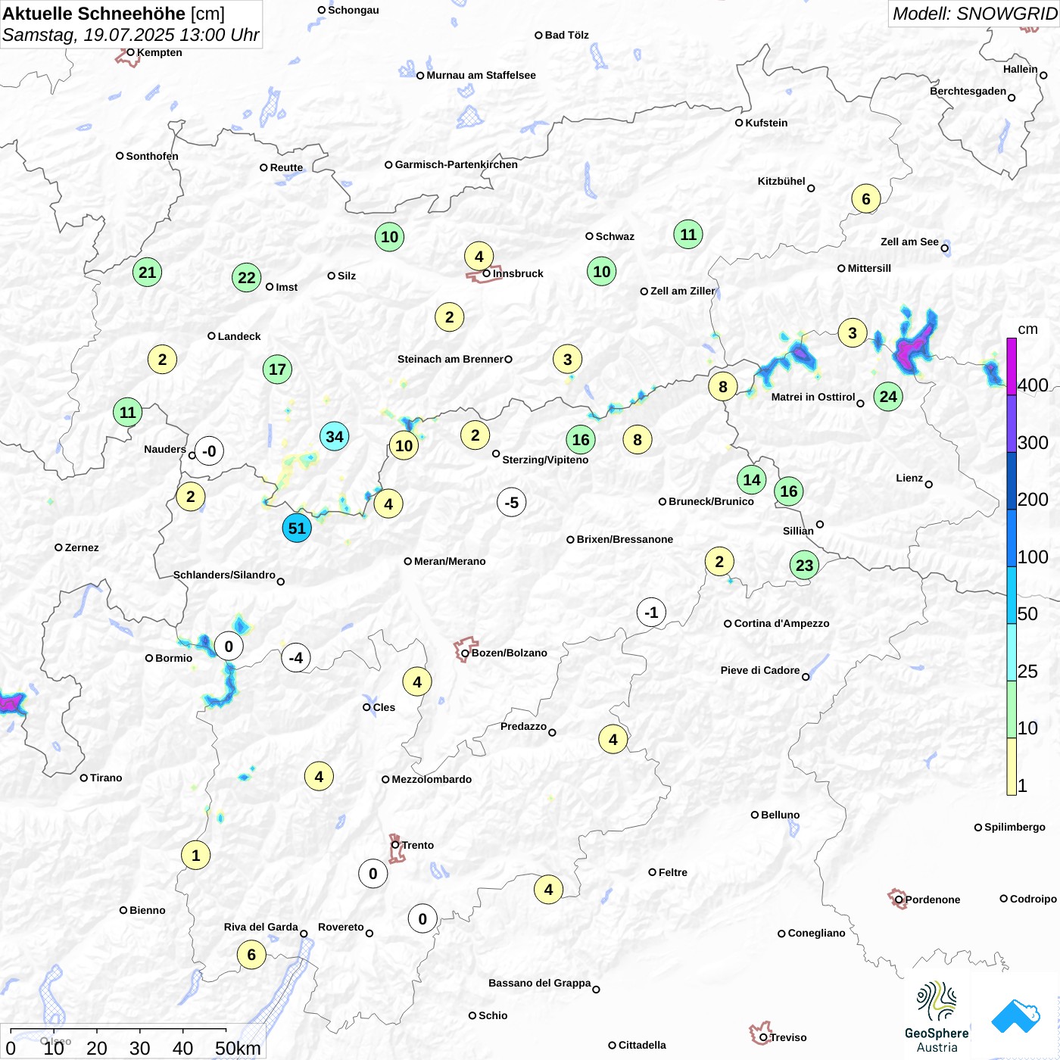The height and width of the screenshot is (1060, 1060).
Task: Select the green station marker showing 21
Action: tap(147, 272)
